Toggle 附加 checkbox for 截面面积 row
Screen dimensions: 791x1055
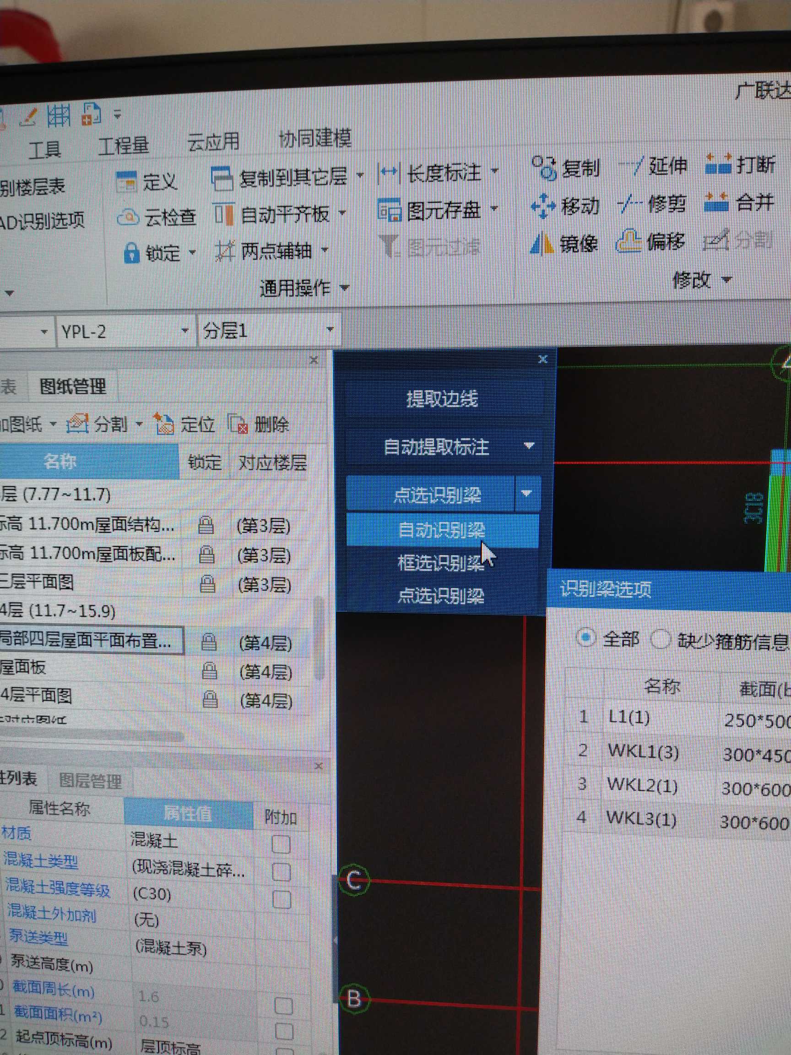pos(284,1032)
